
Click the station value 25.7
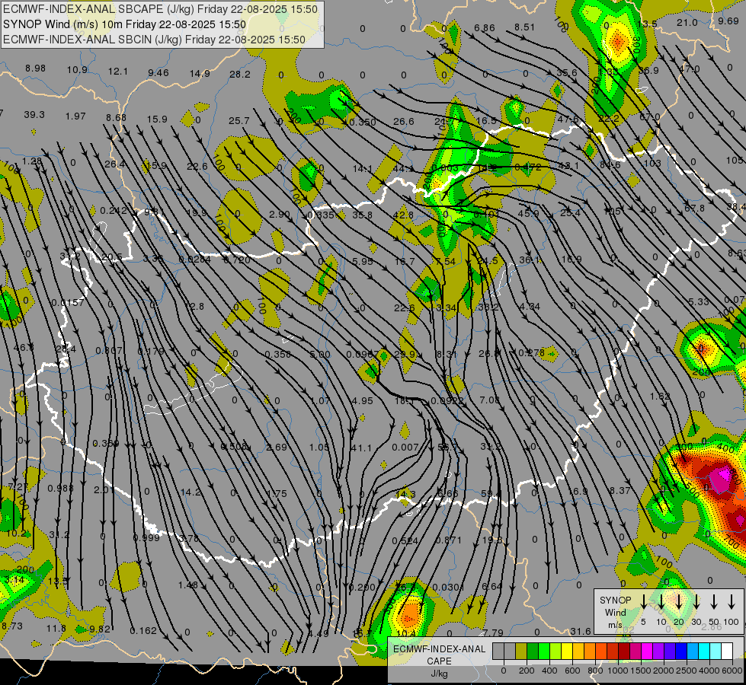click(x=239, y=121)
